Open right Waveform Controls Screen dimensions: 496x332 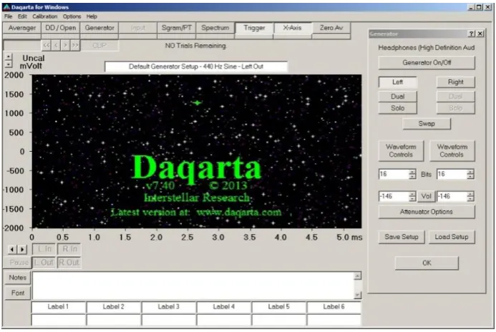452,151
